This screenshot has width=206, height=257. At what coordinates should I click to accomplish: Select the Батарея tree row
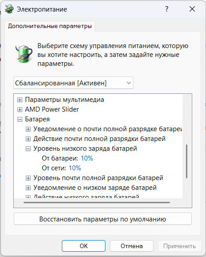pyautogui.click(x=37, y=119)
